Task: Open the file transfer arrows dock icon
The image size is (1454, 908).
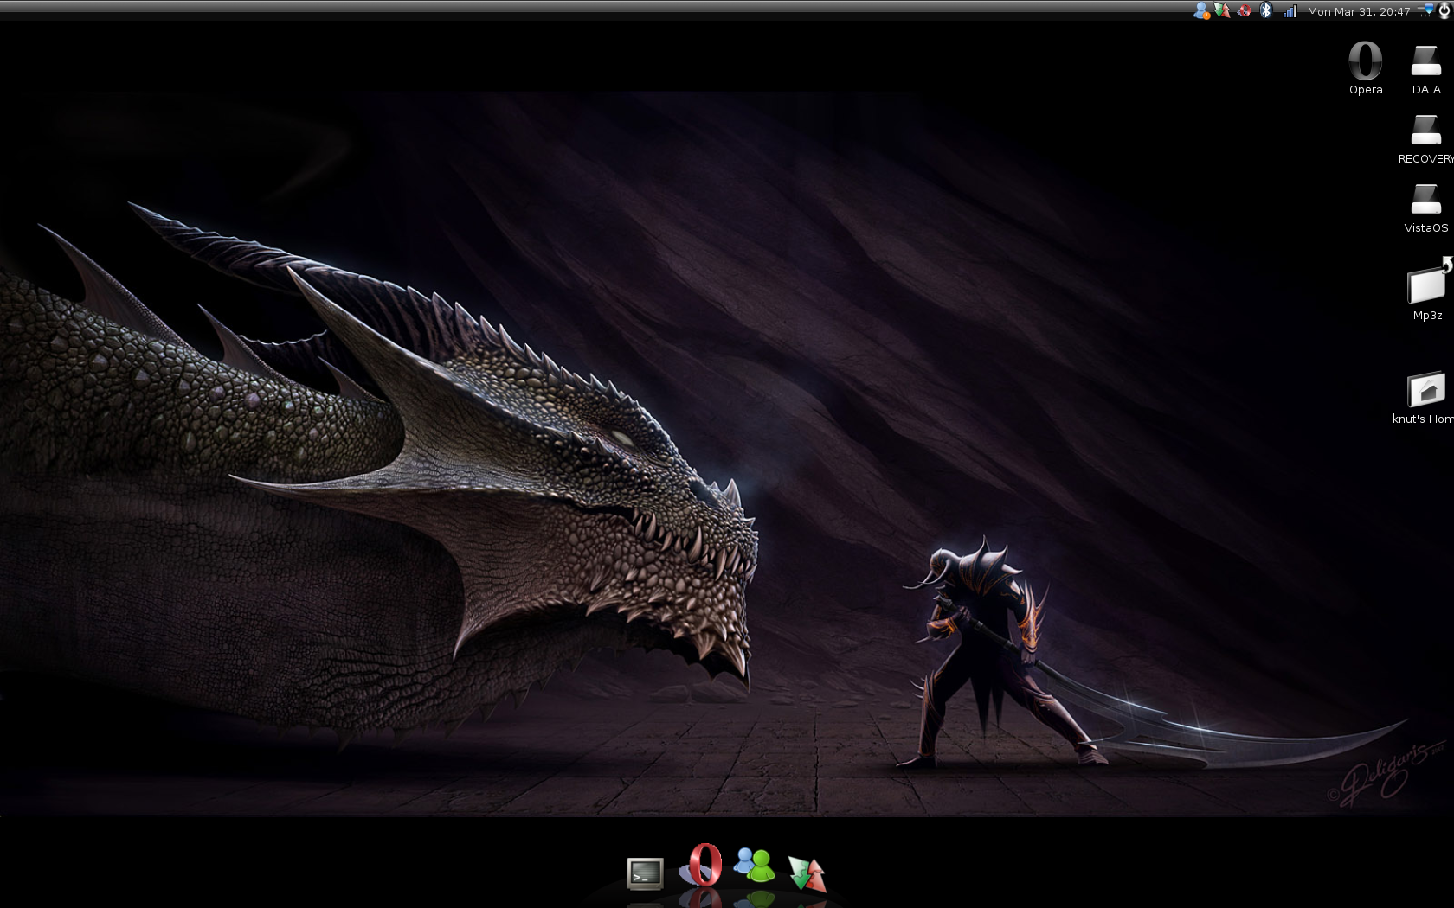Action: click(807, 873)
